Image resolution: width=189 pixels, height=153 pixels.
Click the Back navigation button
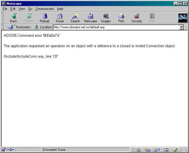pyautogui.click(x=13, y=18)
